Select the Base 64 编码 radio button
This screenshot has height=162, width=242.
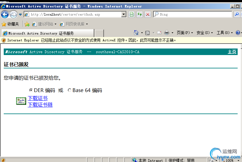pyautogui.click(x=69, y=90)
